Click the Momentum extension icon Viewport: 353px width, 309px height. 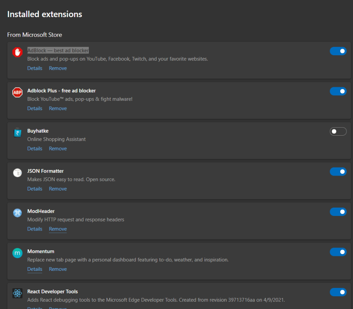(17, 253)
